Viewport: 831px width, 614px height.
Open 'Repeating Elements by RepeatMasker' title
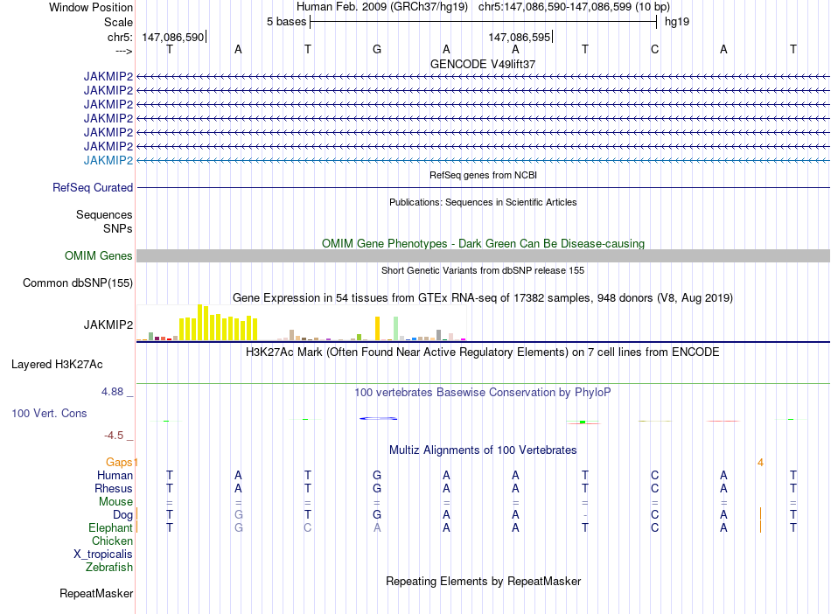click(x=483, y=581)
